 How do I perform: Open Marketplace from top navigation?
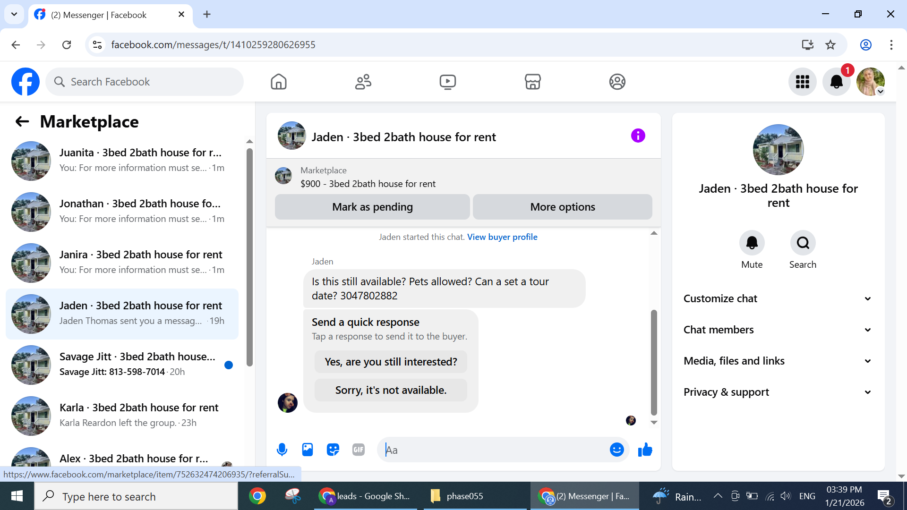pyautogui.click(x=532, y=82)
